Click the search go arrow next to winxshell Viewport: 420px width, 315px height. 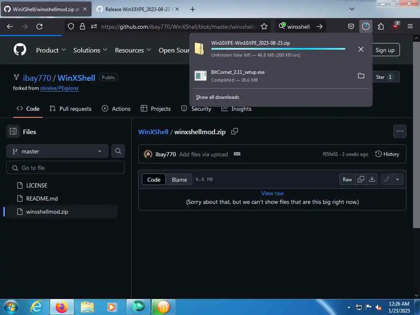[319, 27]
